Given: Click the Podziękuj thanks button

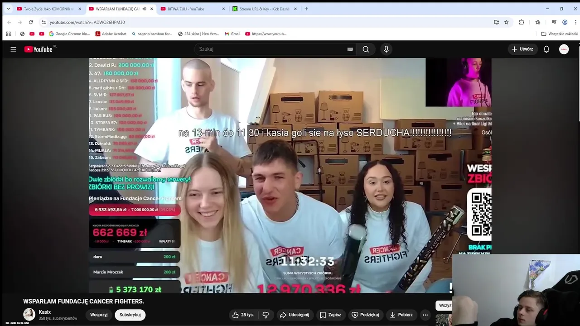Looking at the screenshot, I should [x=365, y=315].
